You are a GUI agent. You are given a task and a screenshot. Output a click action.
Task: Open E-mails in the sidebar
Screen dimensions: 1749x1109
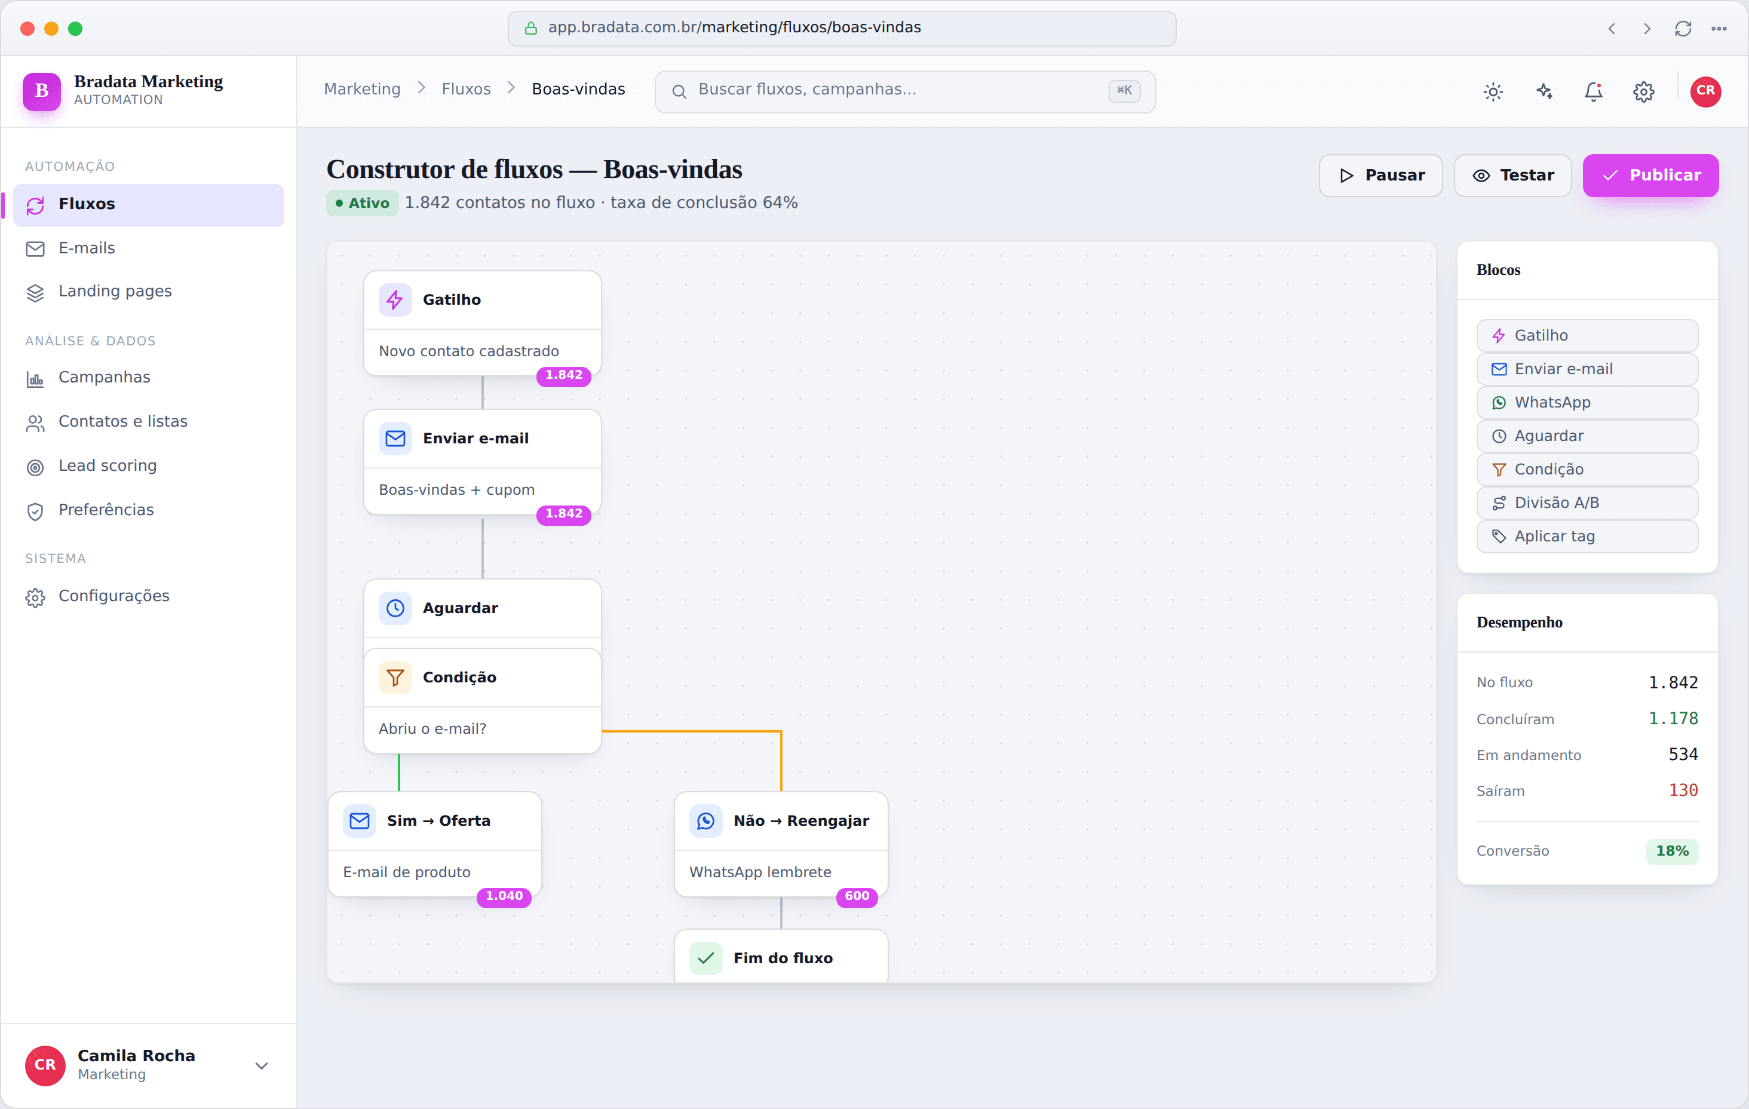point(148,249)
